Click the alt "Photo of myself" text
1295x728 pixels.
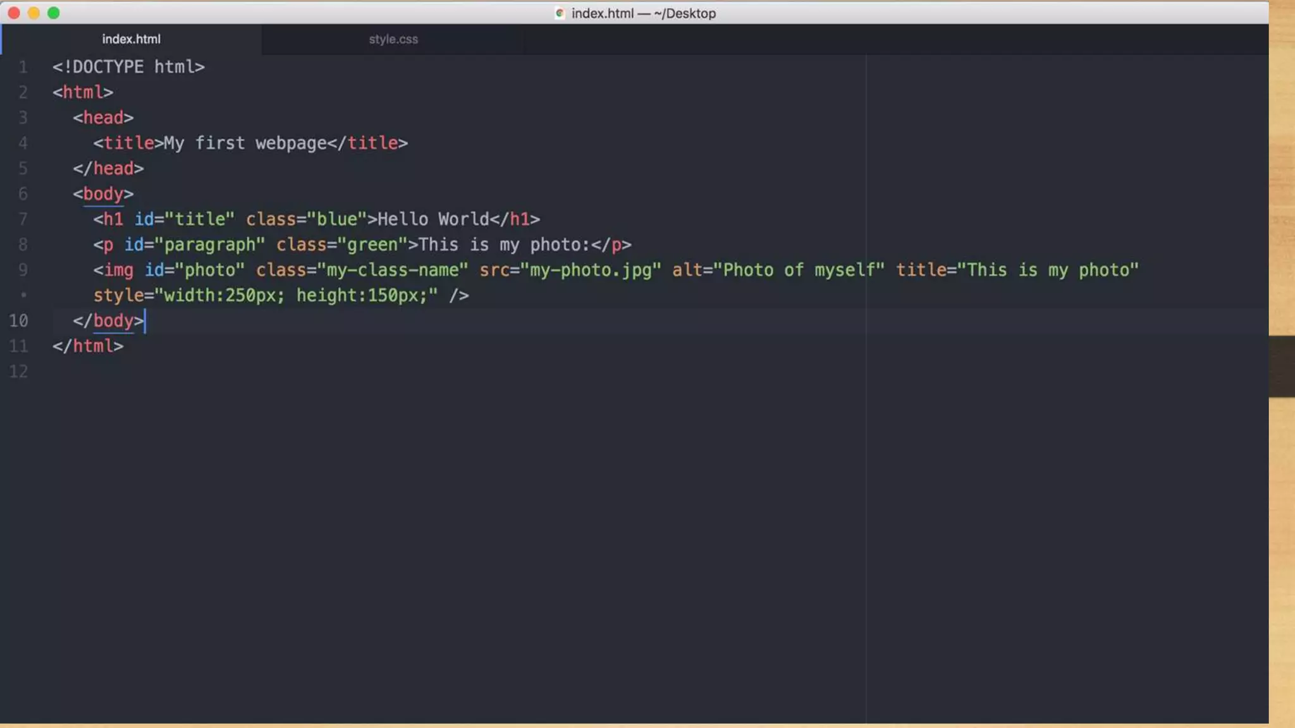tap(799, 270)
